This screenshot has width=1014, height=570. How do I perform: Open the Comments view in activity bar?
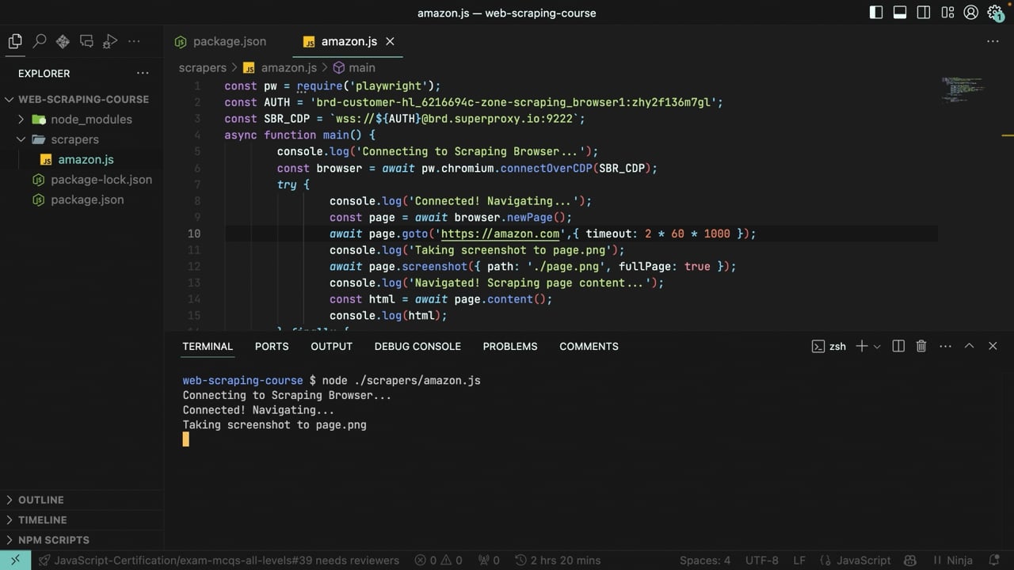coord(86,41)
